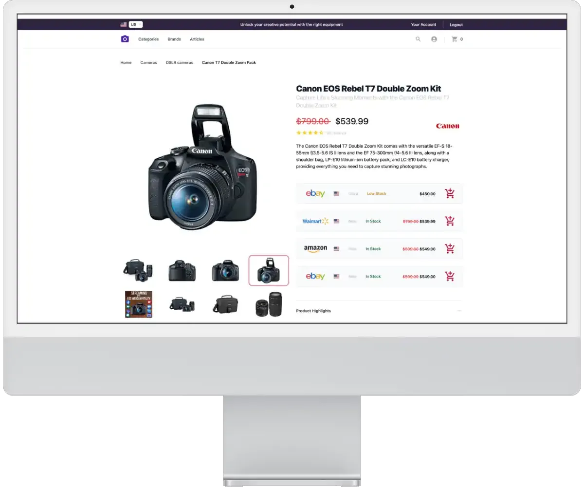Click the eBay logo in the Low Stock offer
Viewport: 584px width, 487px height.
tap(315, 193)
